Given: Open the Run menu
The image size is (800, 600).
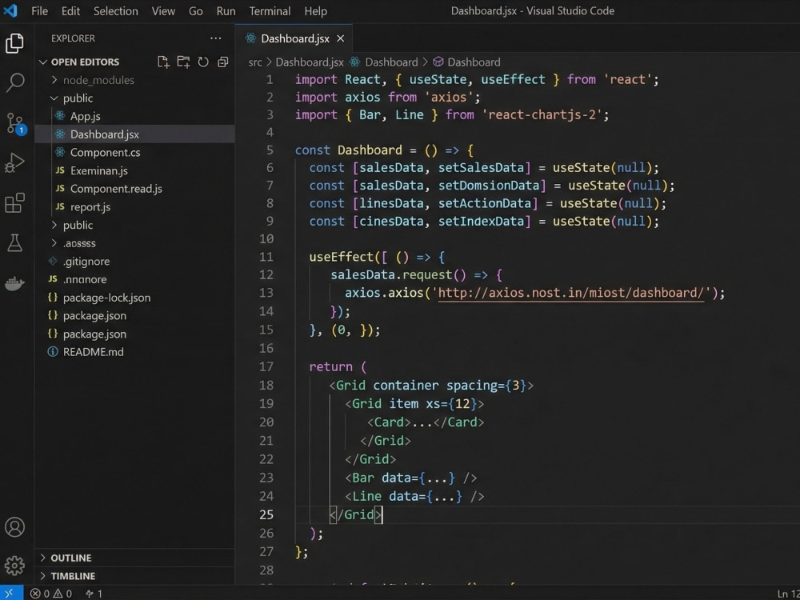Looking at the screenshot, I should point(226,10).
